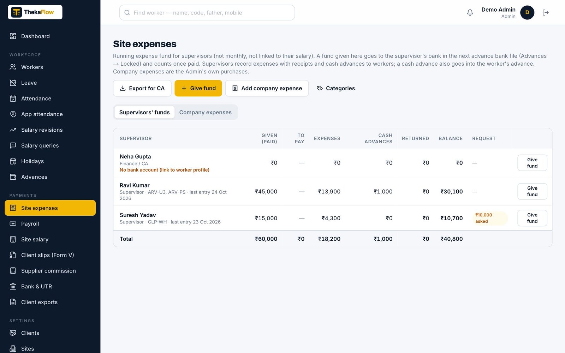This screenshot has height=353, width=565.
Task: Click the logout icon
Action: click(x=546, y=13)
